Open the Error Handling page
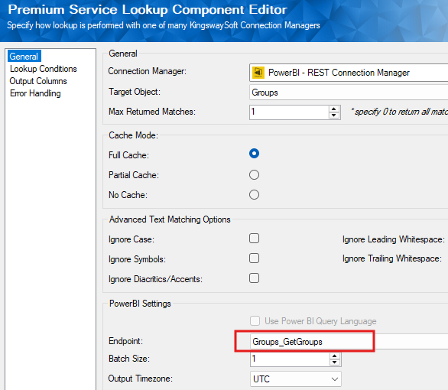This screenshot has height=390, width=448. point(35,93)
